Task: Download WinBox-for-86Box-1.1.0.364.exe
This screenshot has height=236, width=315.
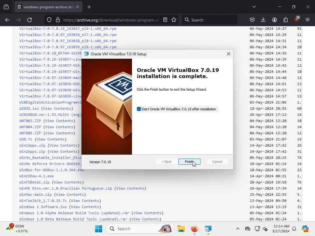Action: (52, 170)
